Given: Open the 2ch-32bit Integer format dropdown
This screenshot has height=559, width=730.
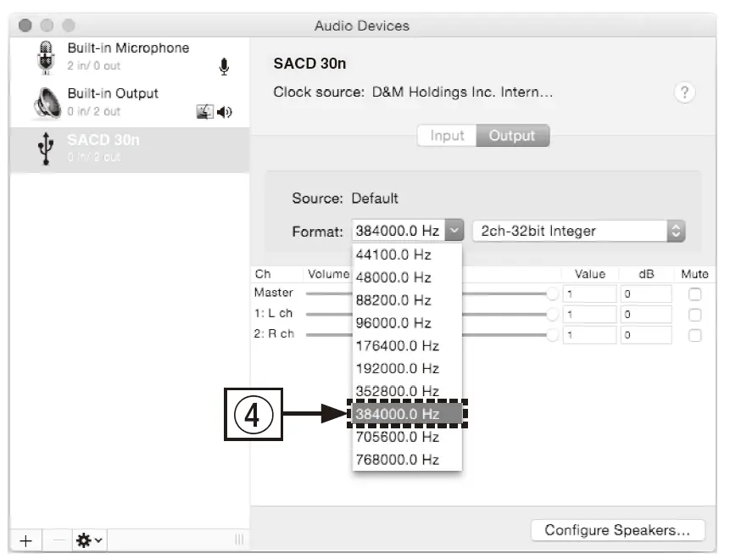Looking at the screenshot, I should [x=579, y=231].
